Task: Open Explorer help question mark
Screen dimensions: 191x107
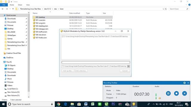Action: (x=189, y=5)
